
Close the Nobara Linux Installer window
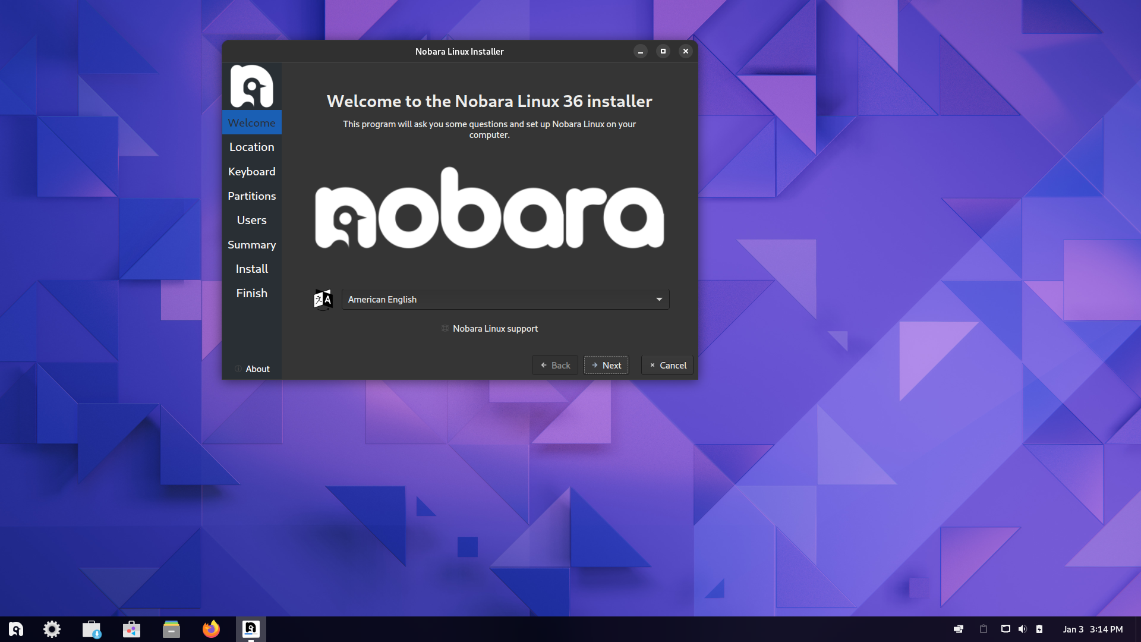point(686,51)
